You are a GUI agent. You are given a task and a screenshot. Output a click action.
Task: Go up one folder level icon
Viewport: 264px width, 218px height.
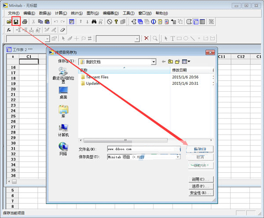point(170,61)
